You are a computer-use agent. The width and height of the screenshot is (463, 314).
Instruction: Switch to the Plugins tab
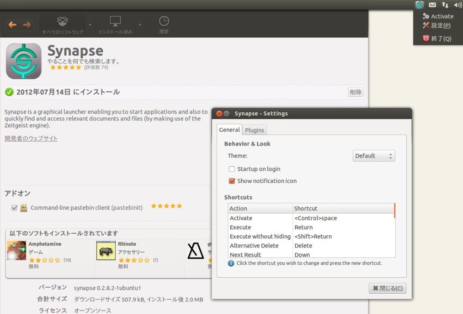pos(254,130)
